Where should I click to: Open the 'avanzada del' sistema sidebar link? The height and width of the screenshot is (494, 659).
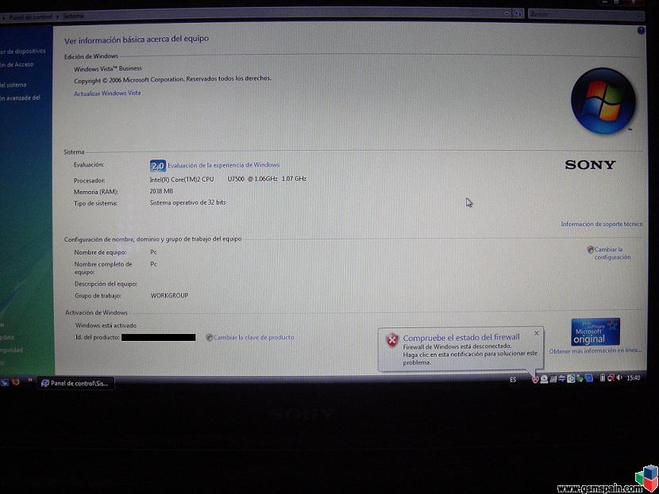pyautogui.click(x=20, y=98)
